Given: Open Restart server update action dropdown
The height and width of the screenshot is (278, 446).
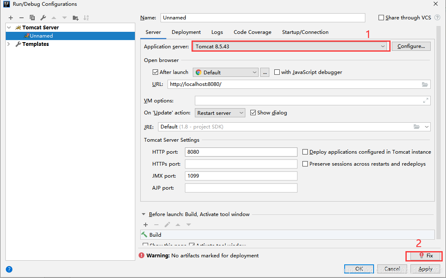Looking at the screenshot, I should point(220,113).
